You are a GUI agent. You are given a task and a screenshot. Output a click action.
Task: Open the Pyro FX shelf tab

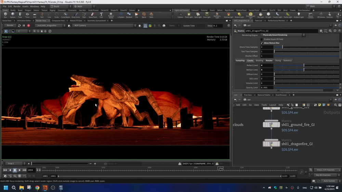[272, 10]
